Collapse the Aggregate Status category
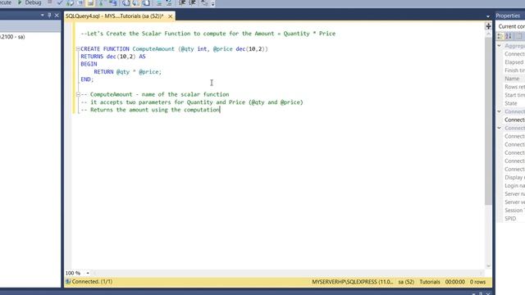This screenshot has width=525, height=295. click(x=500, y=46)
